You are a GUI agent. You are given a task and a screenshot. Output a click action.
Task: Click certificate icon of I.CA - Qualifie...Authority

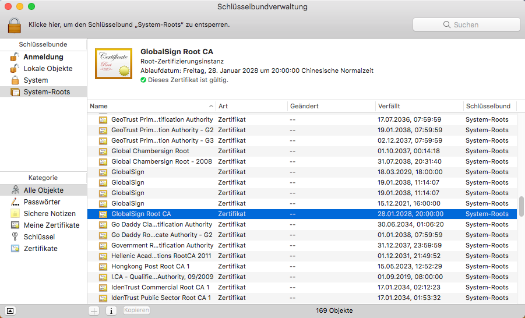pyautogui.click(x=103, y=277)
